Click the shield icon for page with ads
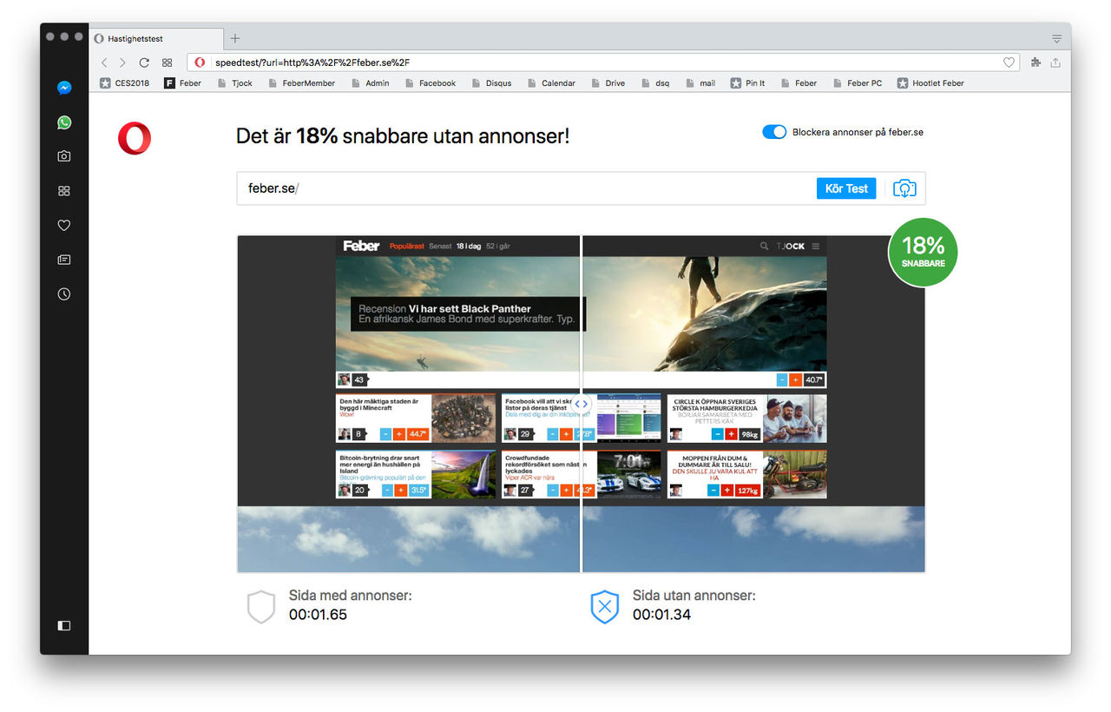 [261, 607]
